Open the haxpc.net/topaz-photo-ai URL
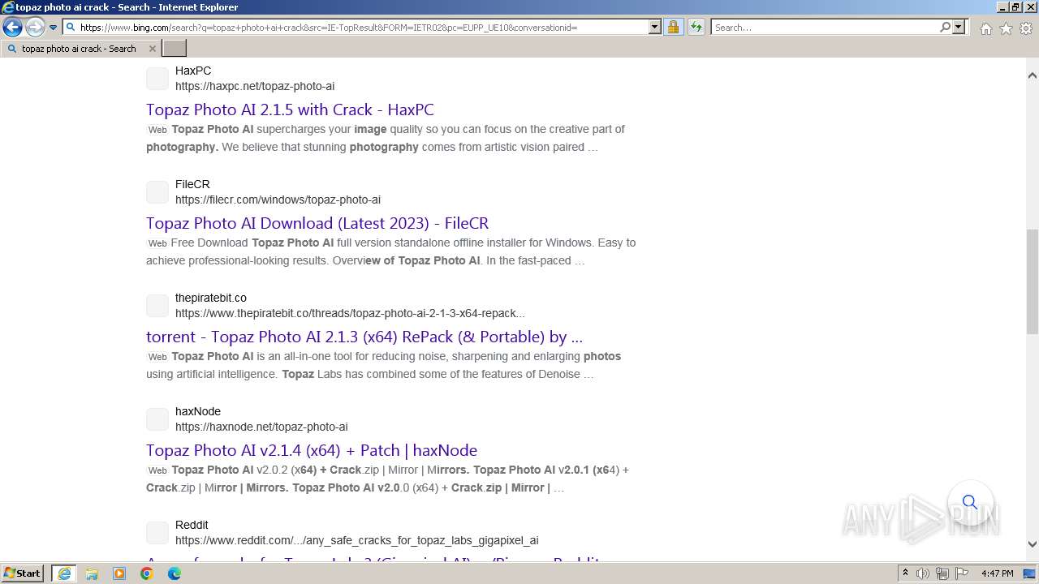The height and width of the screenshot is (584, 1039). [x=255, y=86]
